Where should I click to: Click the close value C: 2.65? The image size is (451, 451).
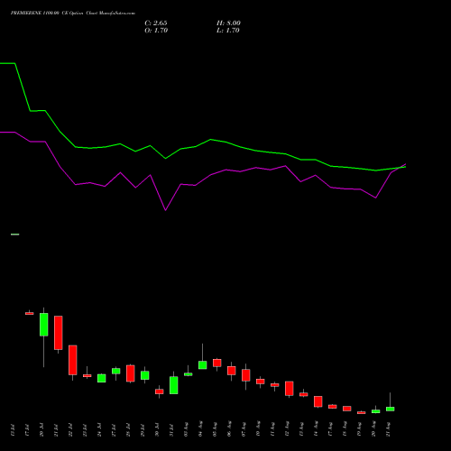[156, 23]
